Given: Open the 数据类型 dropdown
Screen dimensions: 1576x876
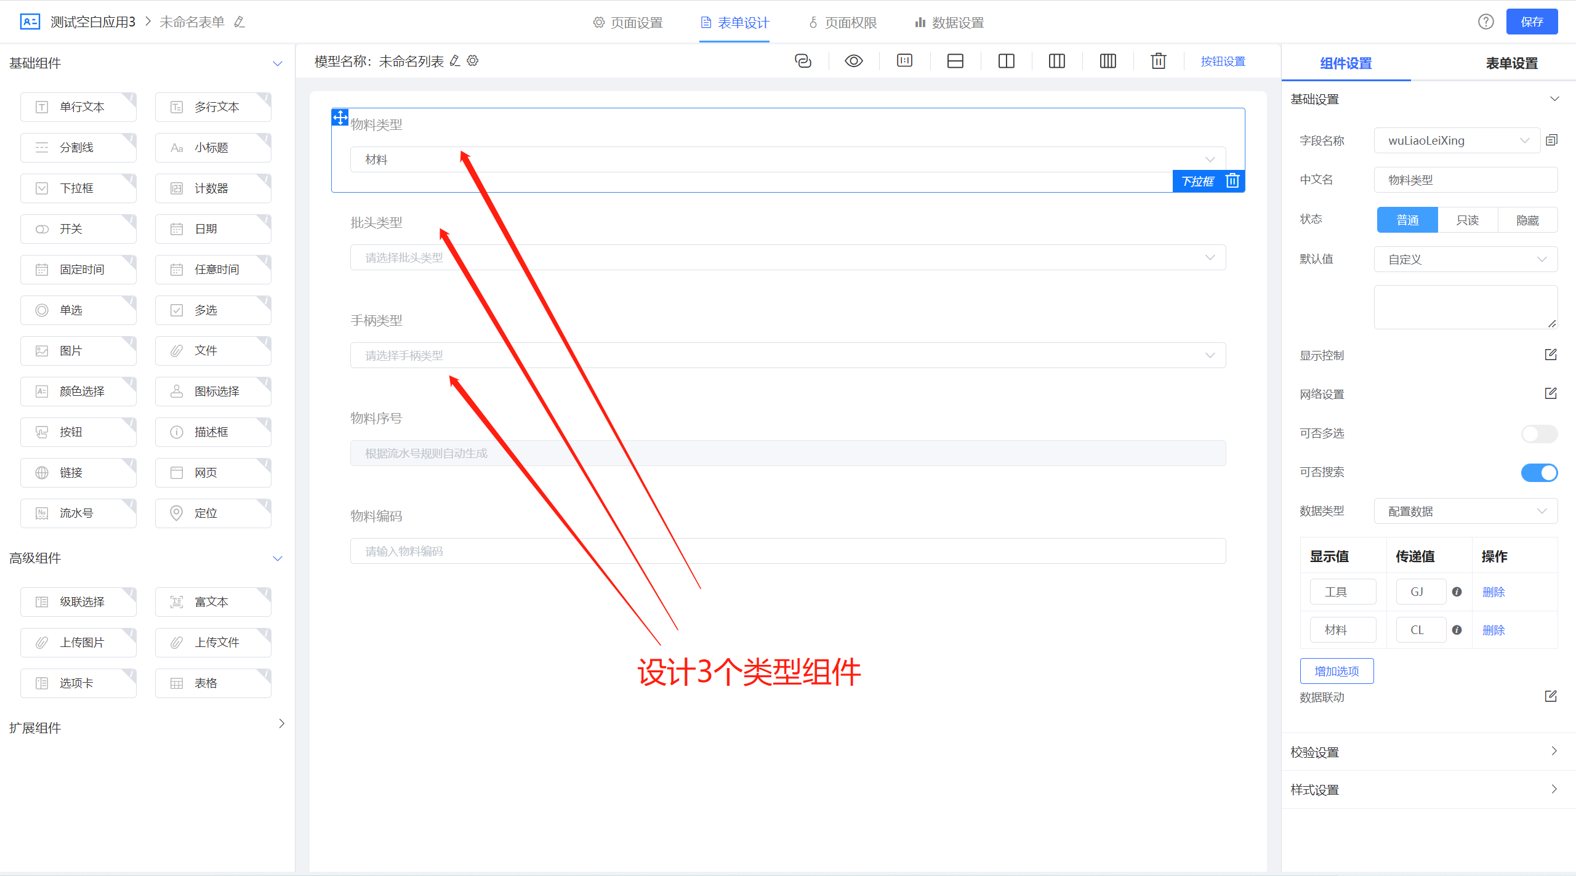Looking at the screenshot, I should tap(1466, 511).
